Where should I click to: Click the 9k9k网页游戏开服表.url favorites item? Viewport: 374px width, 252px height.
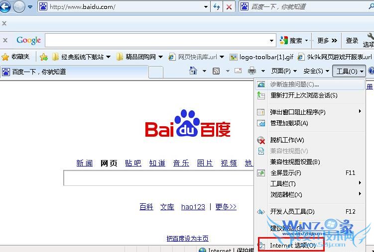point(335,57)
